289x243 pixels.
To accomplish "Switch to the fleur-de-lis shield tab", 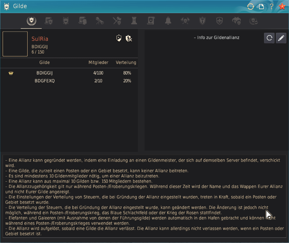I will (219, 21).
